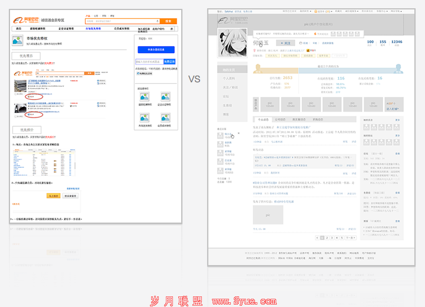
Task: Select 首页 in the left page navigation bar
Action: [x=19, y=28]
